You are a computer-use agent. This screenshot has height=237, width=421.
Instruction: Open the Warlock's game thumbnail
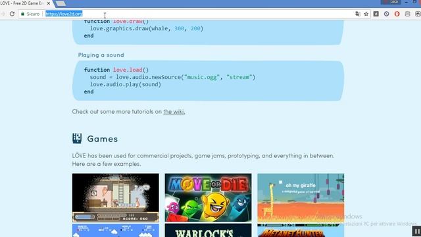pos(208,230)
